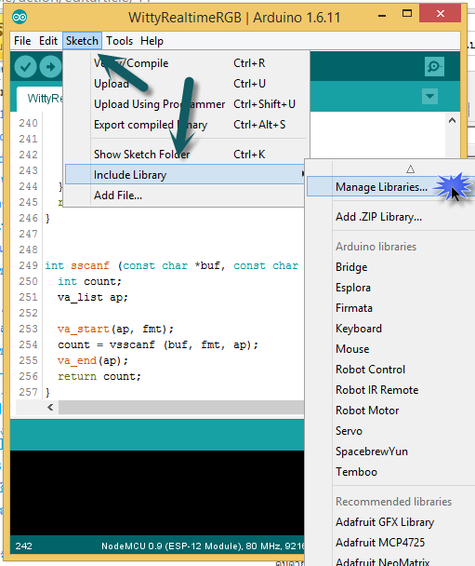Click the Verify checkmark toolbar button
Screen dimensions: 475x566
tap(25, 67)
